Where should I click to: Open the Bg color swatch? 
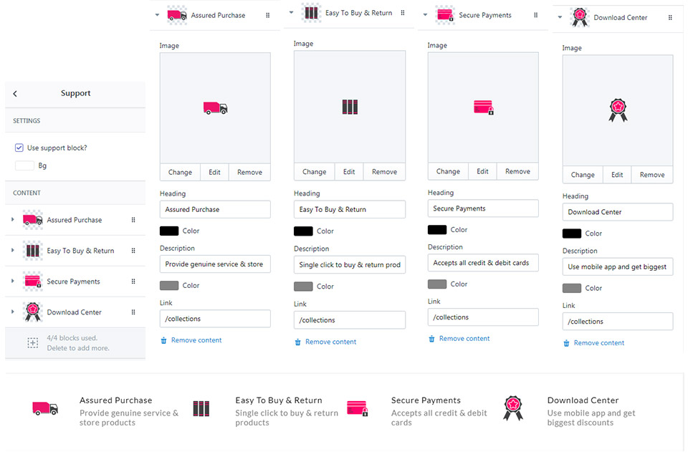(24, 165)
